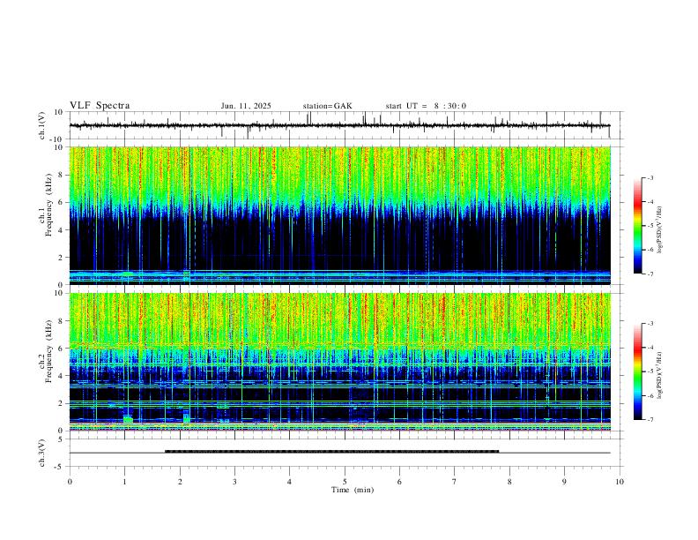The width and height of the screenshot is (698, 540).
Task: Click the 2 kHz tick on ch.2 frequency axis
Action: 61,403
